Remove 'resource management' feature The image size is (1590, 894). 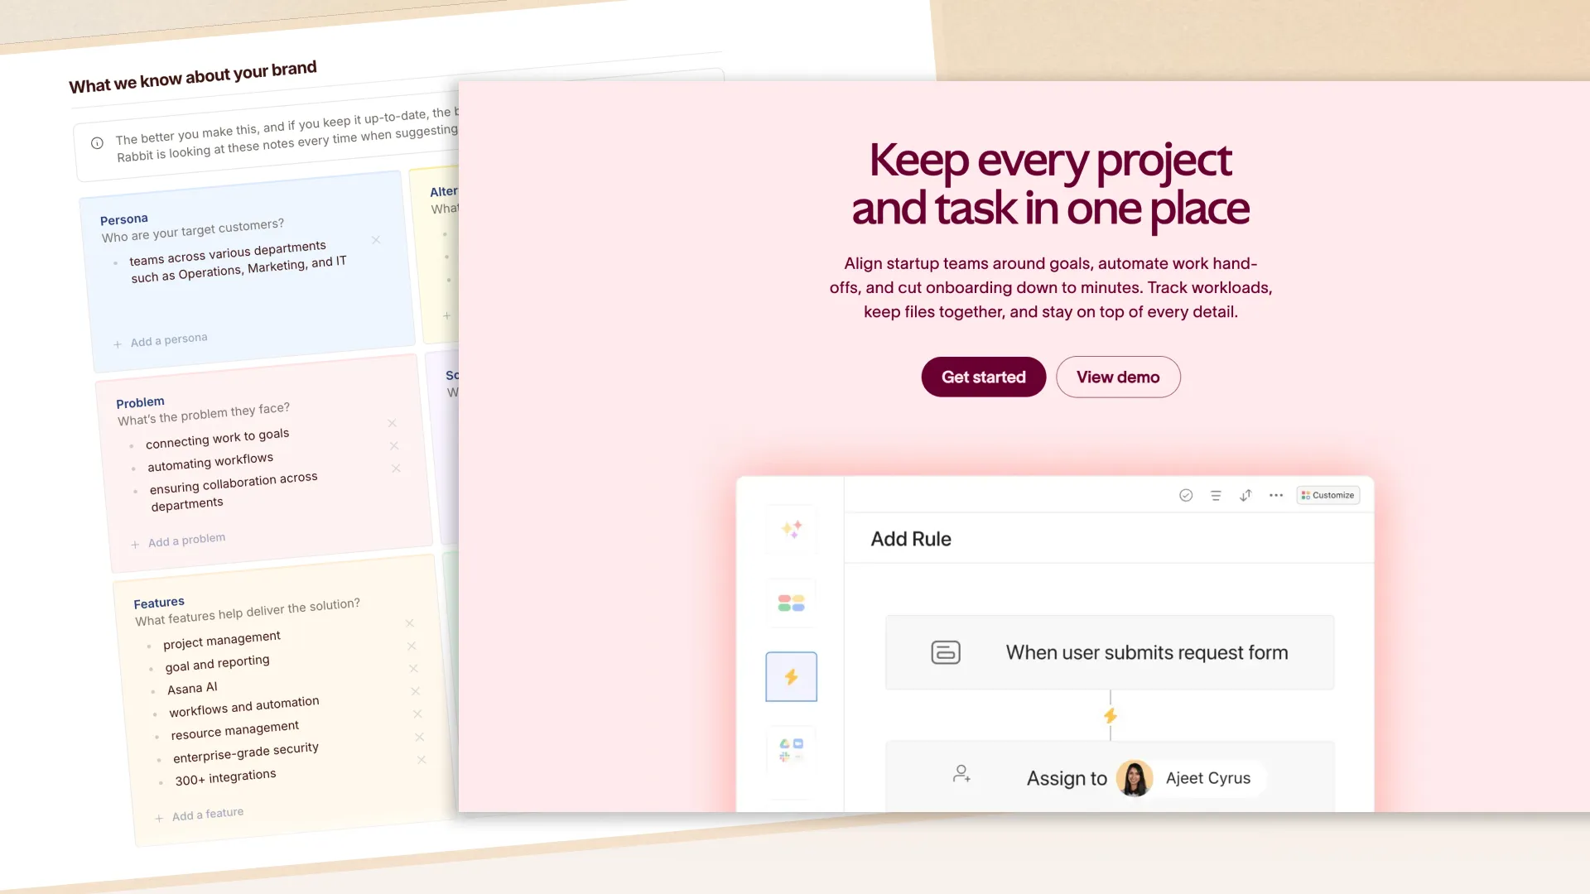point(417,714)
